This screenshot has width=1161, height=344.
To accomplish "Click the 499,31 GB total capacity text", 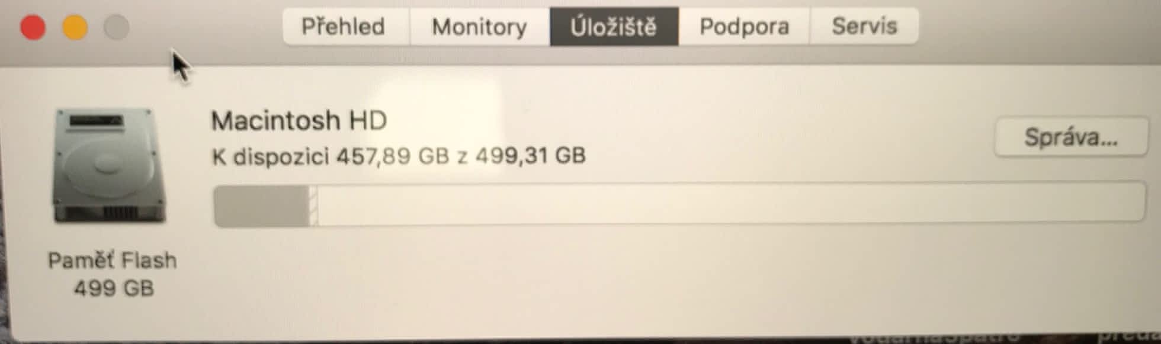I will pos(531,156).
